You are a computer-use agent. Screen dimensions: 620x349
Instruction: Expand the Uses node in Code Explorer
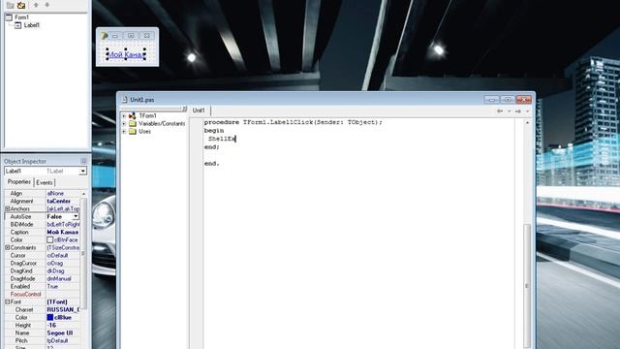tap(124, 132)
